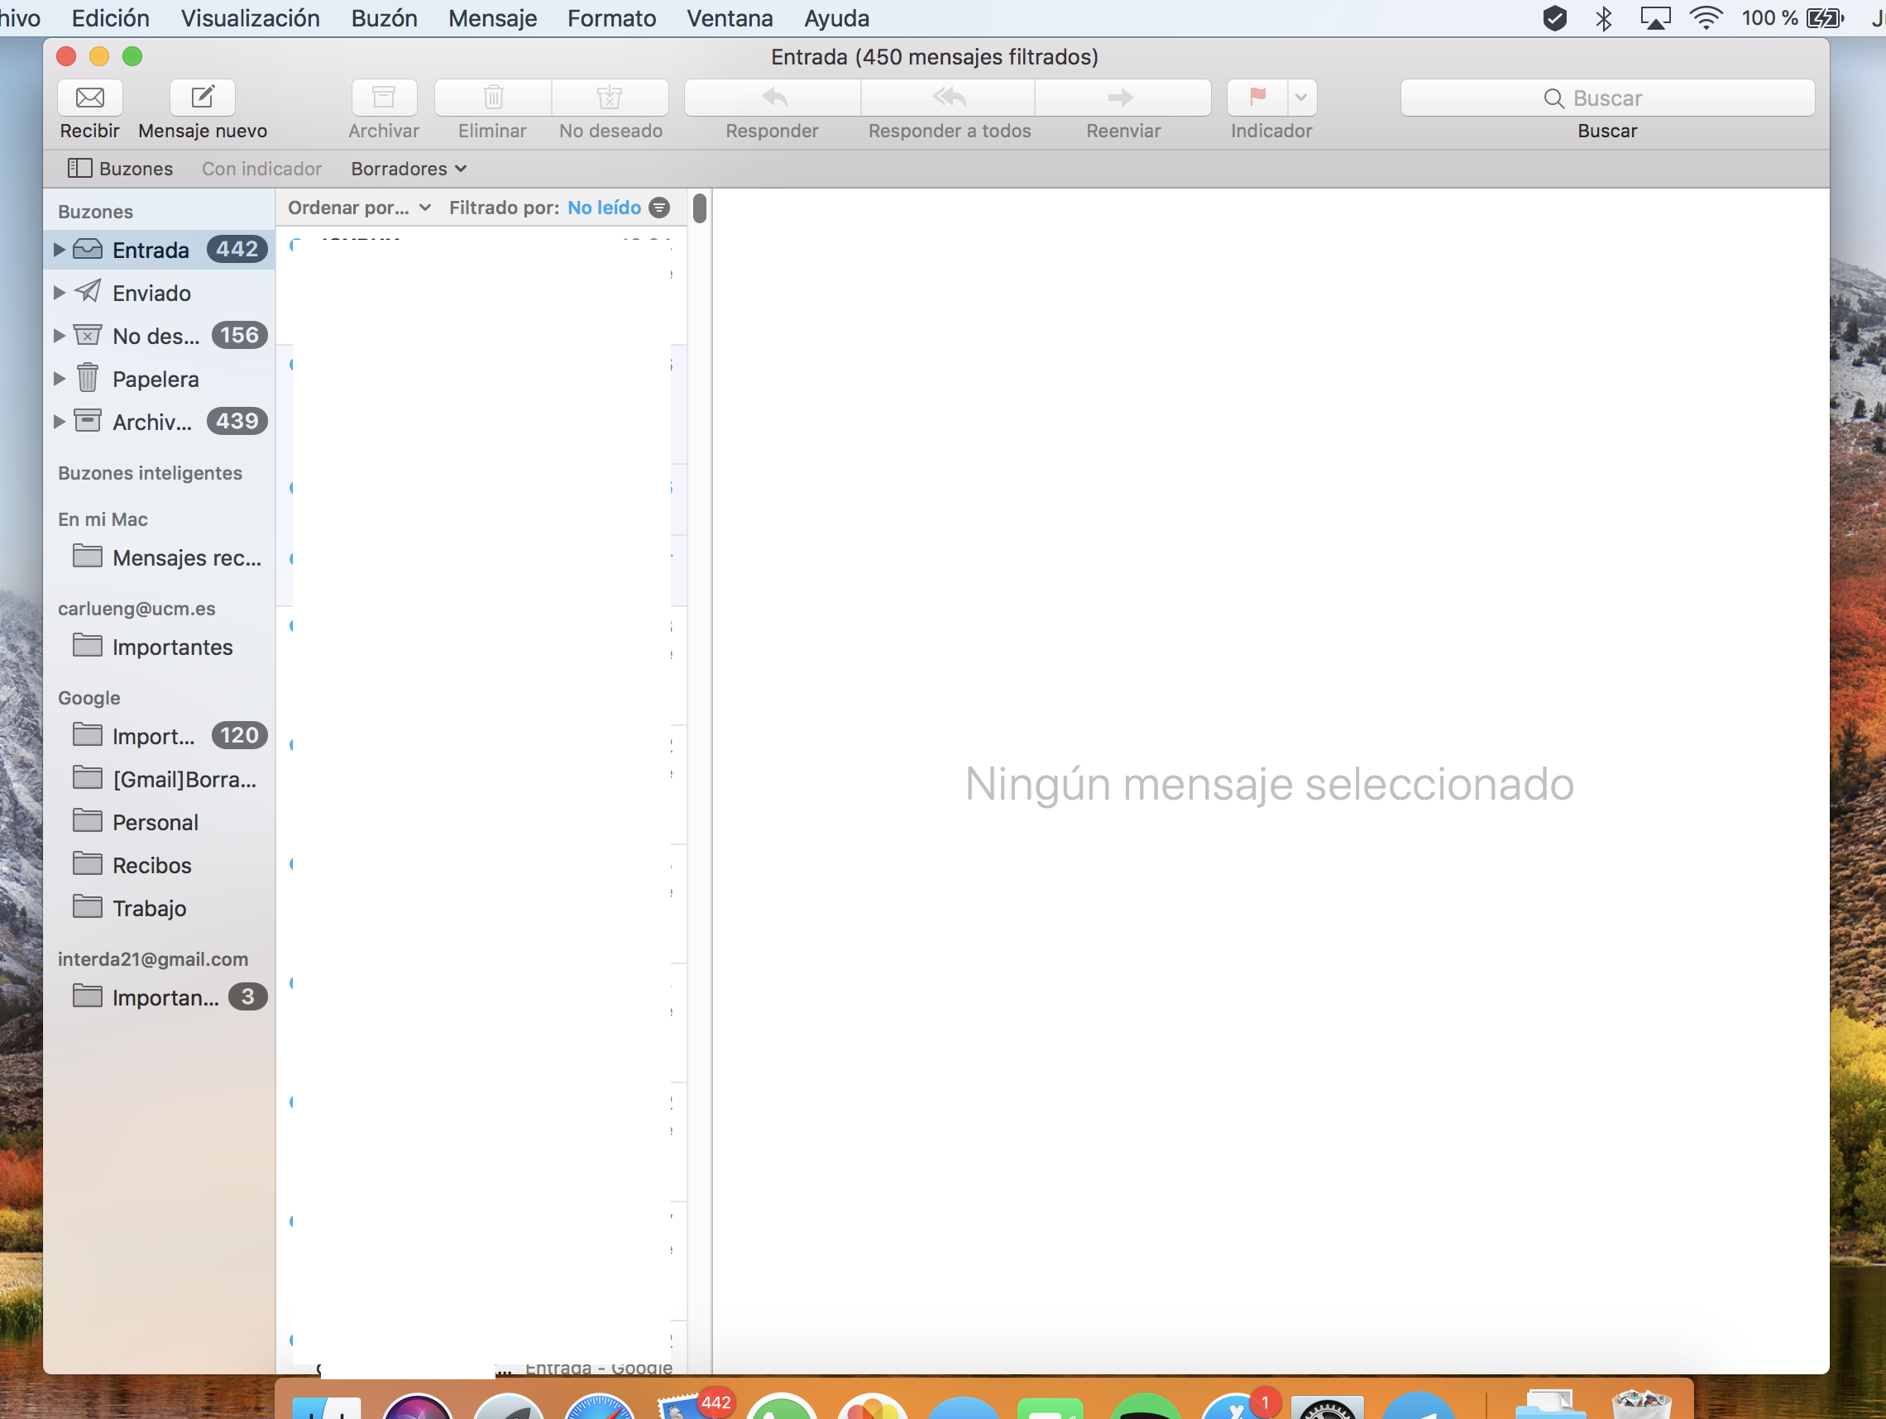Click the Eliminar trash icon
The height and width of the screenshot is (1419, 1886).
click(x=493, y=98)
